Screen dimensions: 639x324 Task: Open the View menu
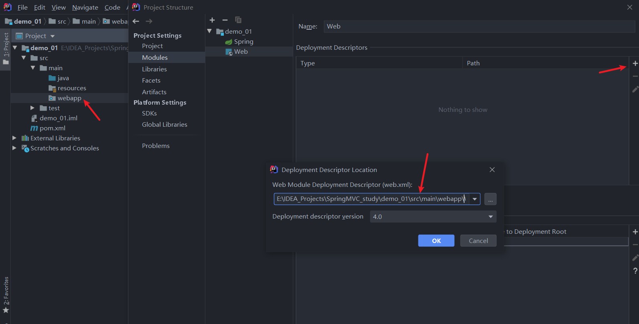coord(59,7)
